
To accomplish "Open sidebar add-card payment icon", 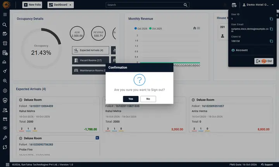I will (x=5, y=119).
